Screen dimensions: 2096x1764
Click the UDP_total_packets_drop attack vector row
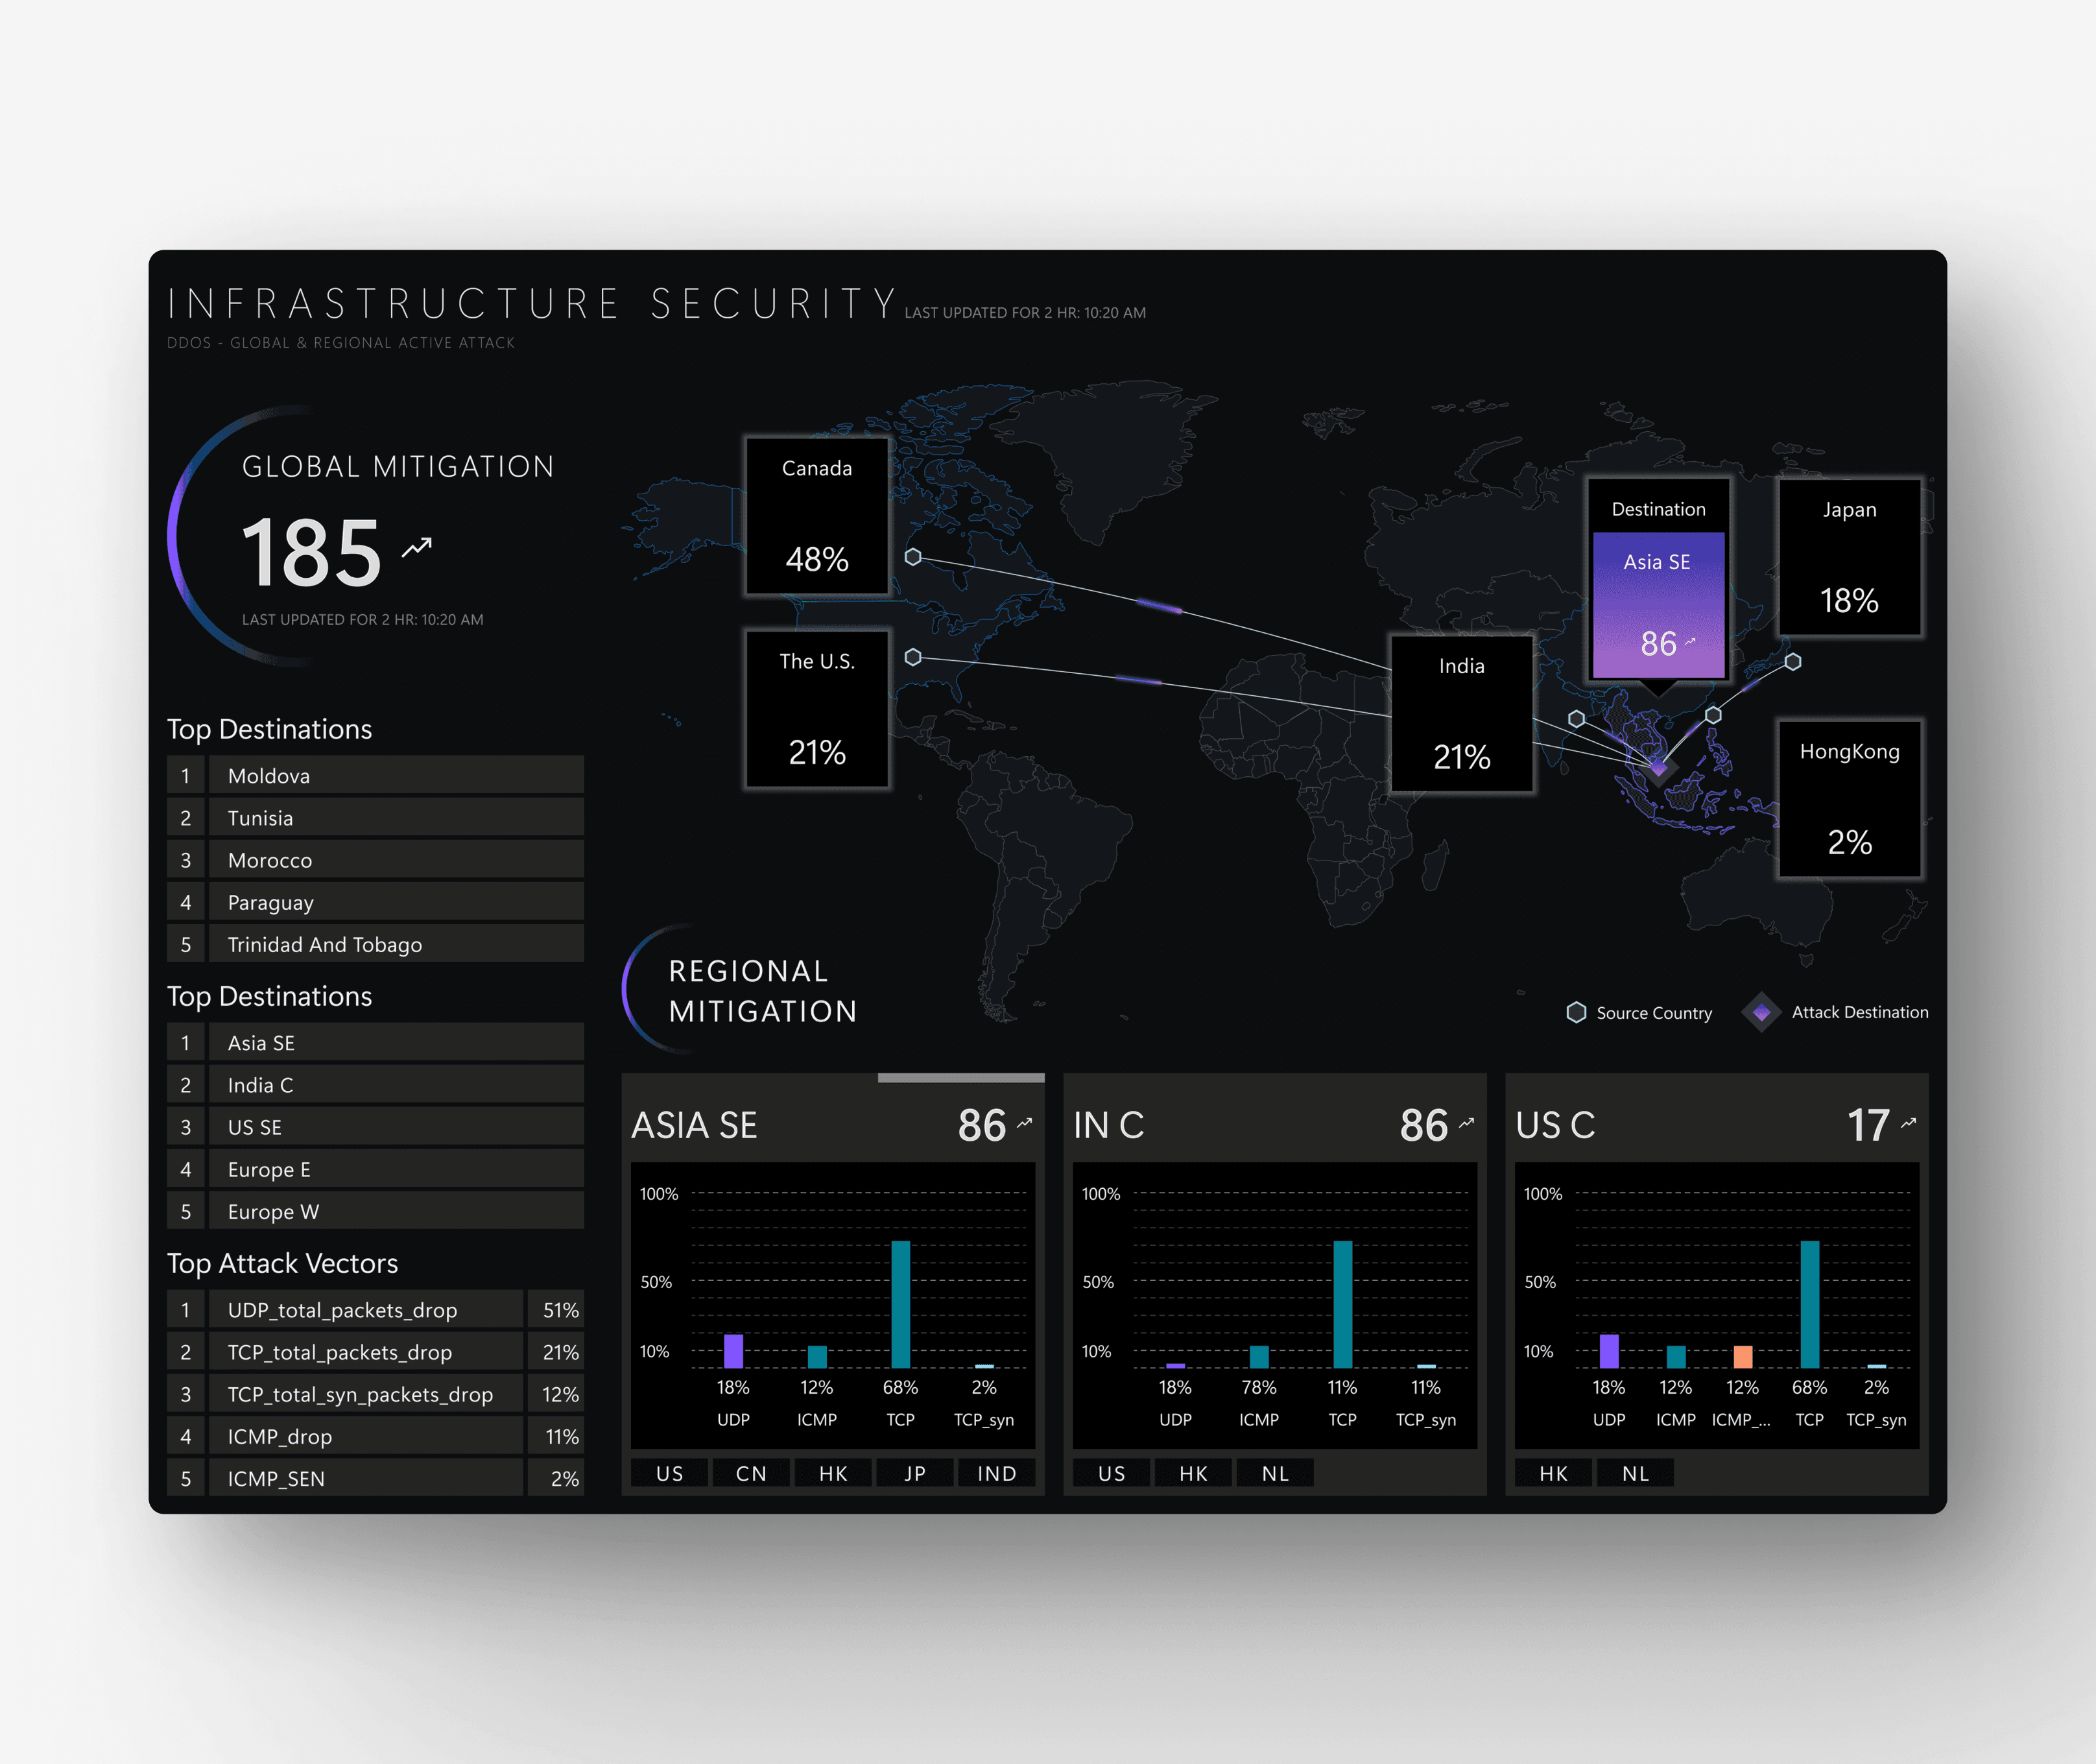pyautogui.click(x=365, y=1310)
